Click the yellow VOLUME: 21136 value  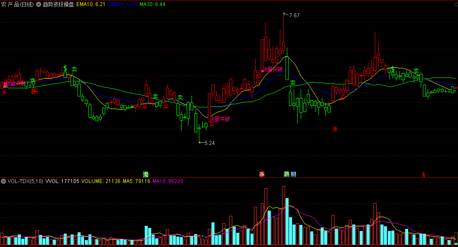click(101, 181)
